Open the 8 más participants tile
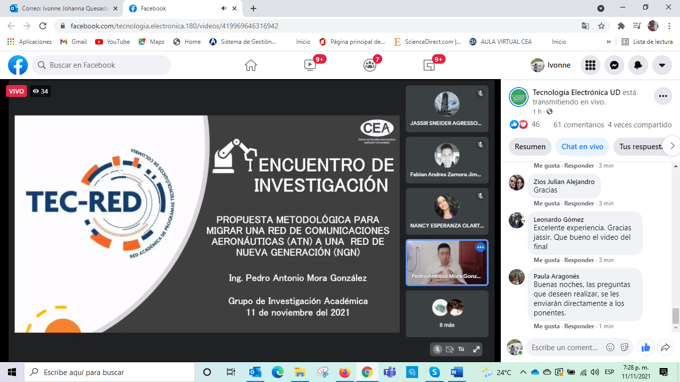The width and height of the screenshot is (680, 382). pos(447,313)
